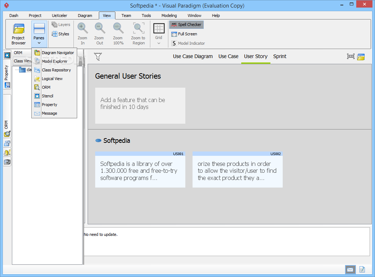The image size is (375, 277).
Task: Choose Stencil pane
Action: coord(54,96)
